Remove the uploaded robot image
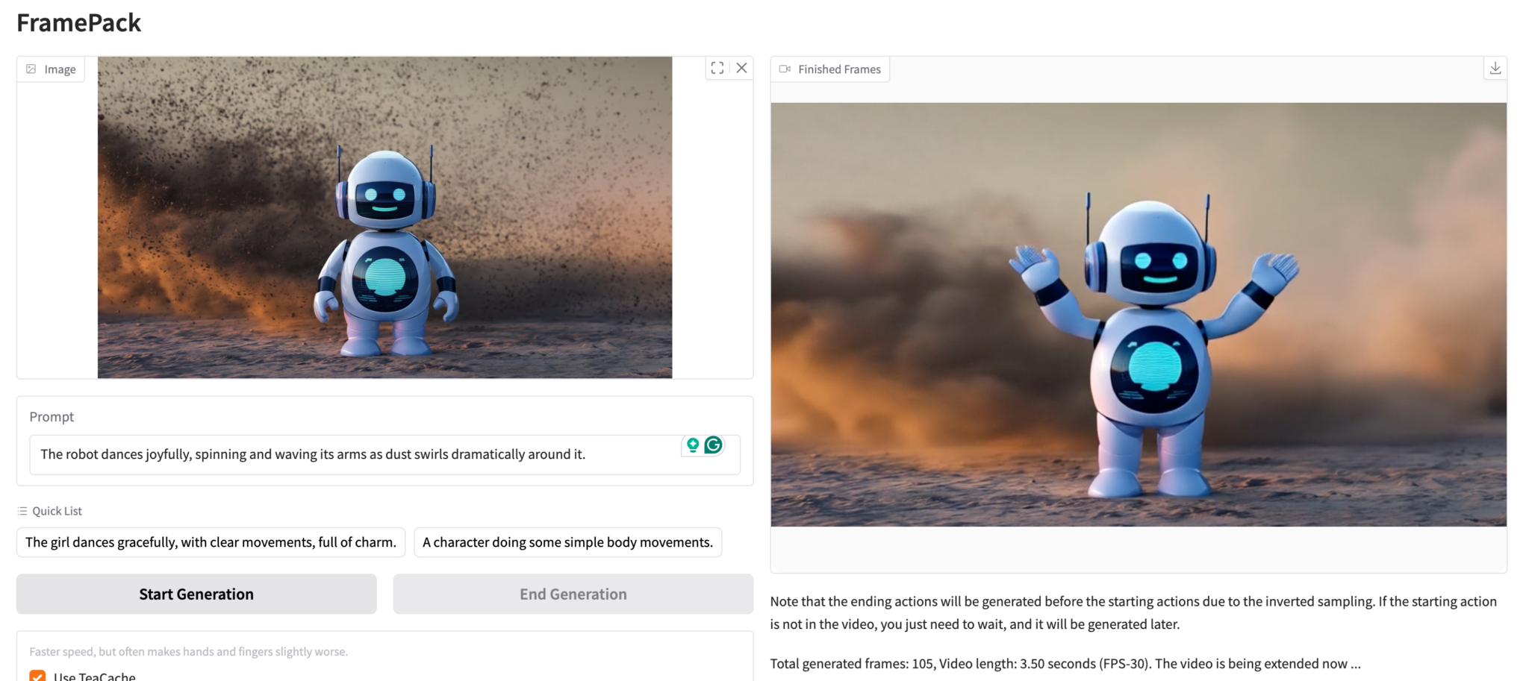 click(741, 68)
